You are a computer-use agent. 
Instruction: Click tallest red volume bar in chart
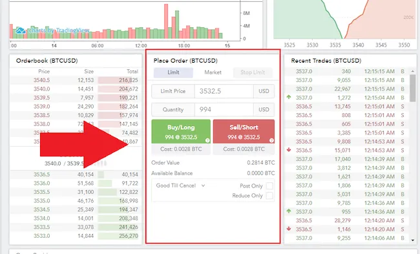166,21
